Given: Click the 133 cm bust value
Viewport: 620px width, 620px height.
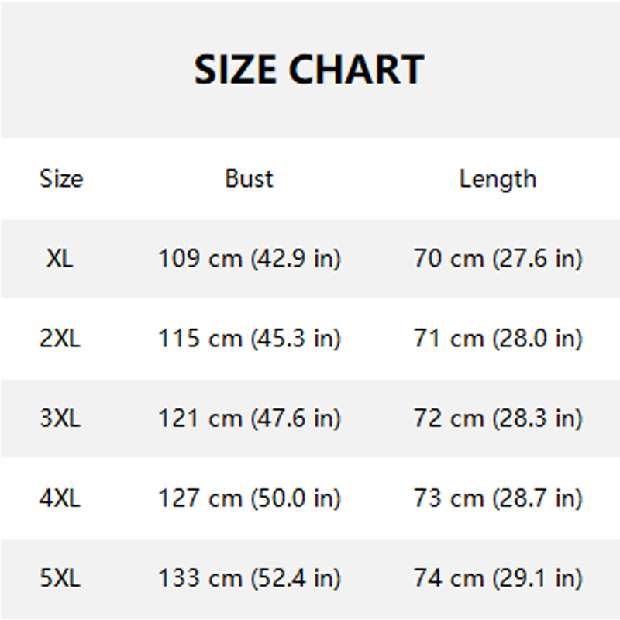Looking at the screenshot, I should click(x=200, y=578).
